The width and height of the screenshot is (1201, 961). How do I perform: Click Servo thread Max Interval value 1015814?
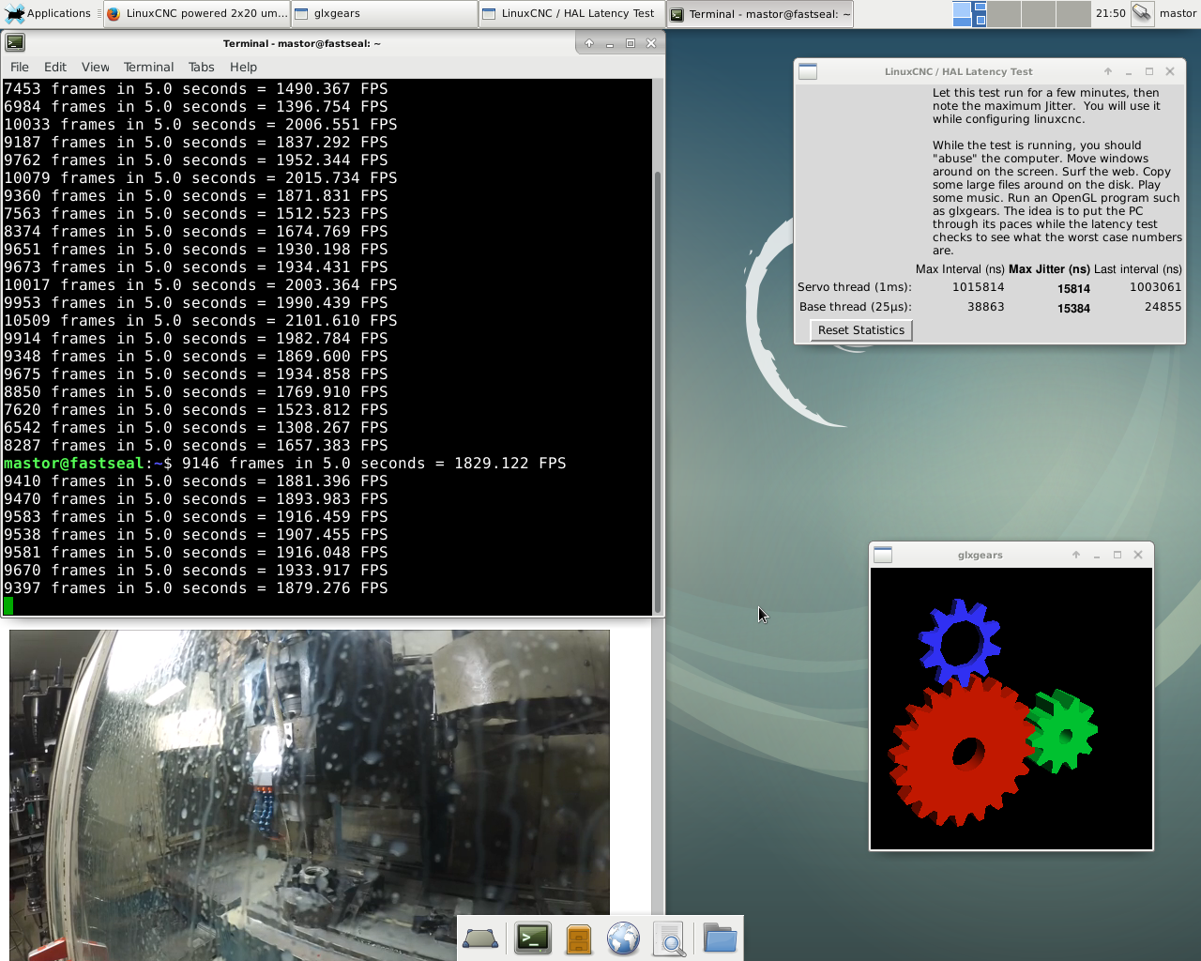pos(978,287)
